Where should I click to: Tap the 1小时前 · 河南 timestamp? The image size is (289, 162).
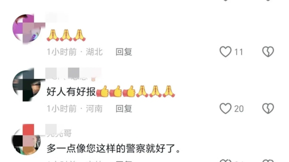click(75, 109)
